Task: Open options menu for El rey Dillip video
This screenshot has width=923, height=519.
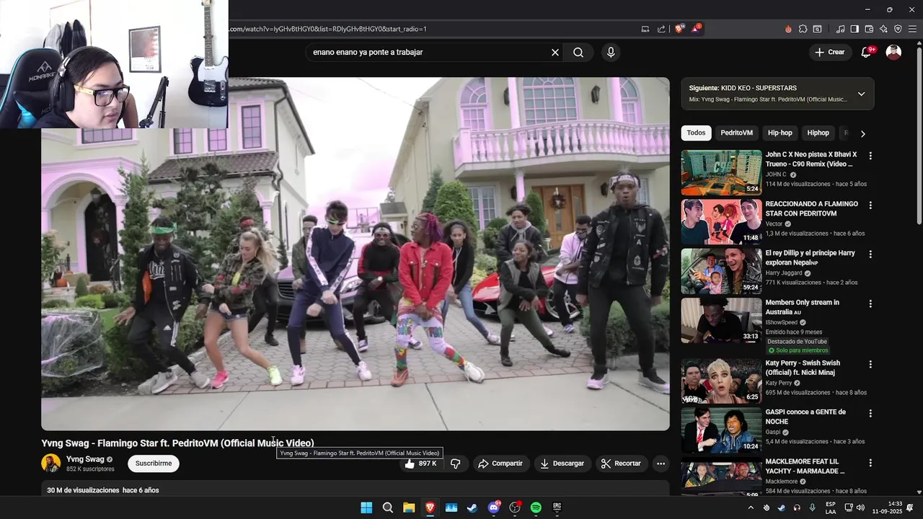Action: 870,254
